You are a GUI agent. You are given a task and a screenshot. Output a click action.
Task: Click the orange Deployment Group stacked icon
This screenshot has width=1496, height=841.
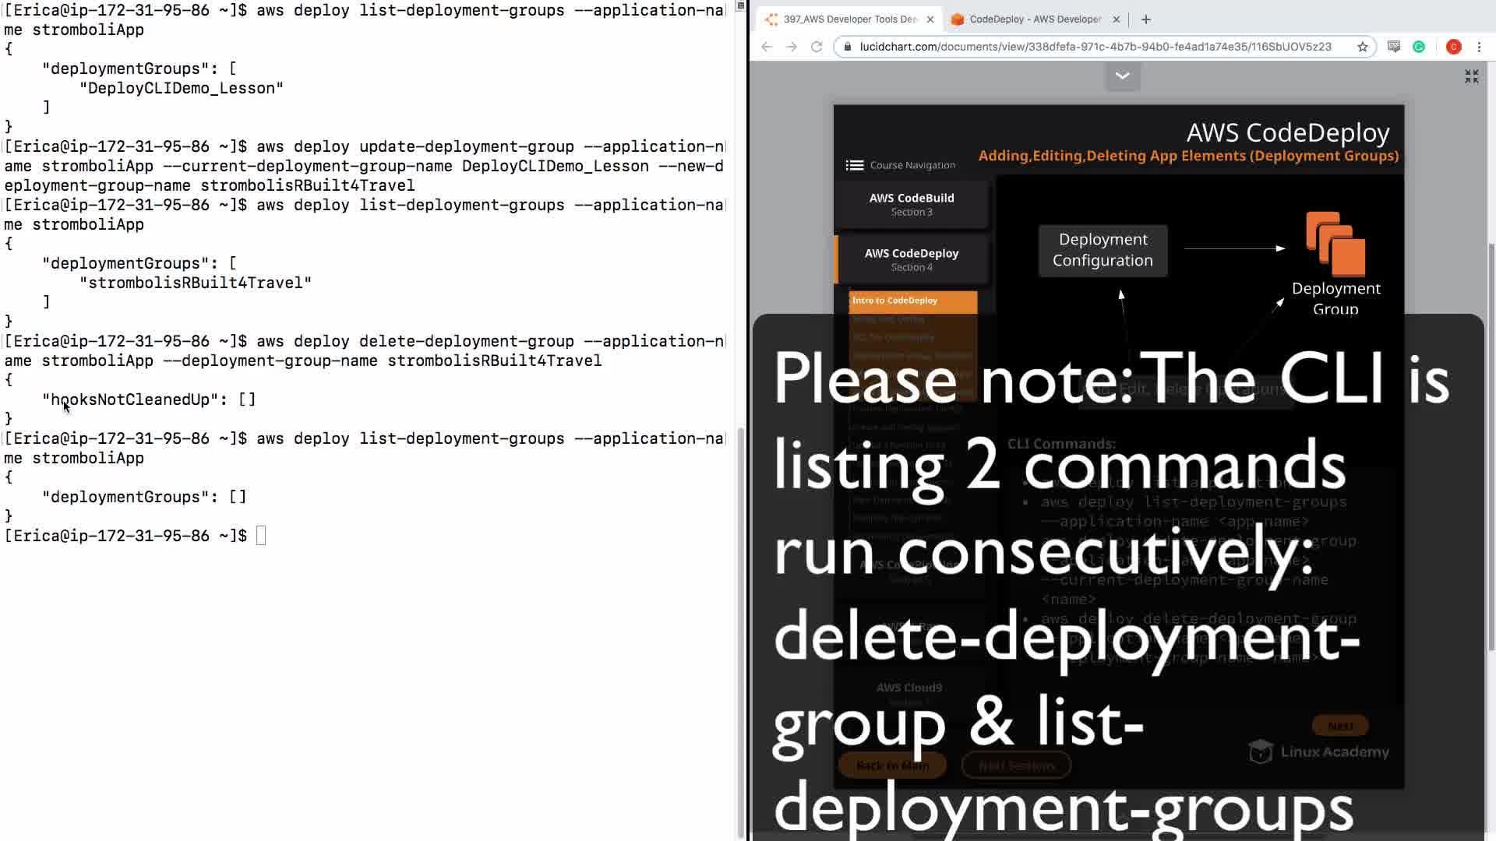tap(1335, 245)
